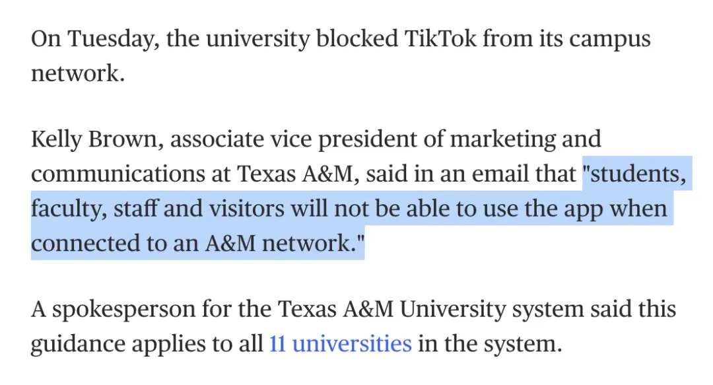
Task: Click the word "TikTok" in first paragraph
Action: pyautogui.click(x=440, y=38)
